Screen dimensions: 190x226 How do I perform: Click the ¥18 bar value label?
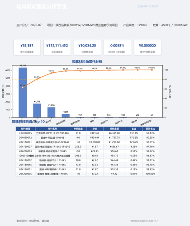pos(138,115)
